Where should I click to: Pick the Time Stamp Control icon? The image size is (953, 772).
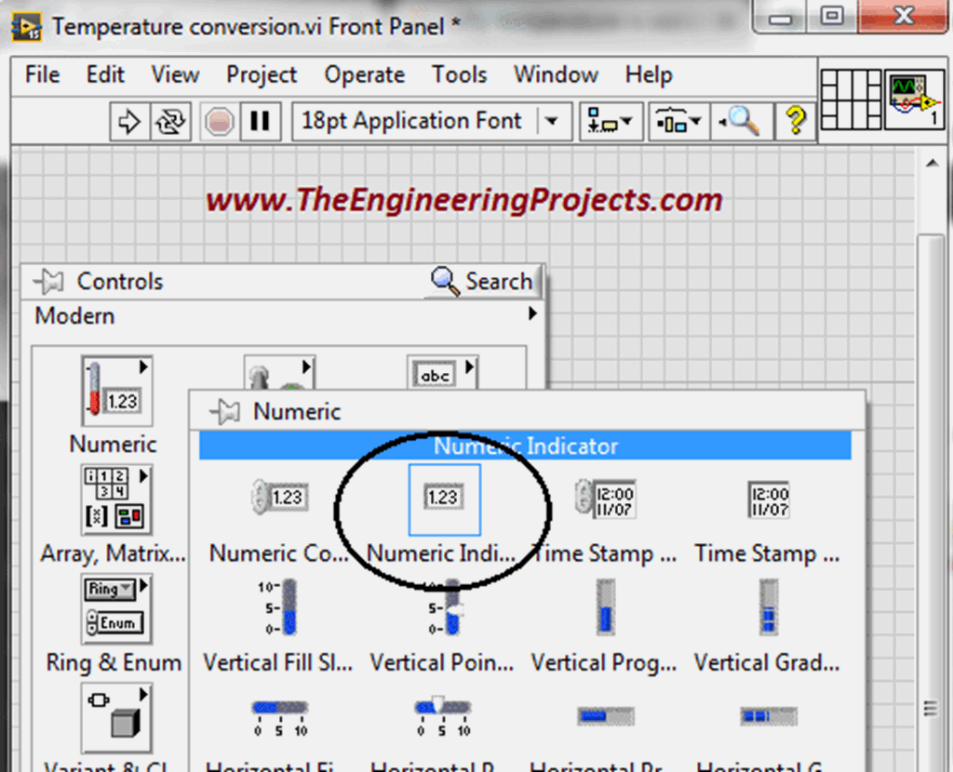[605, 499]
